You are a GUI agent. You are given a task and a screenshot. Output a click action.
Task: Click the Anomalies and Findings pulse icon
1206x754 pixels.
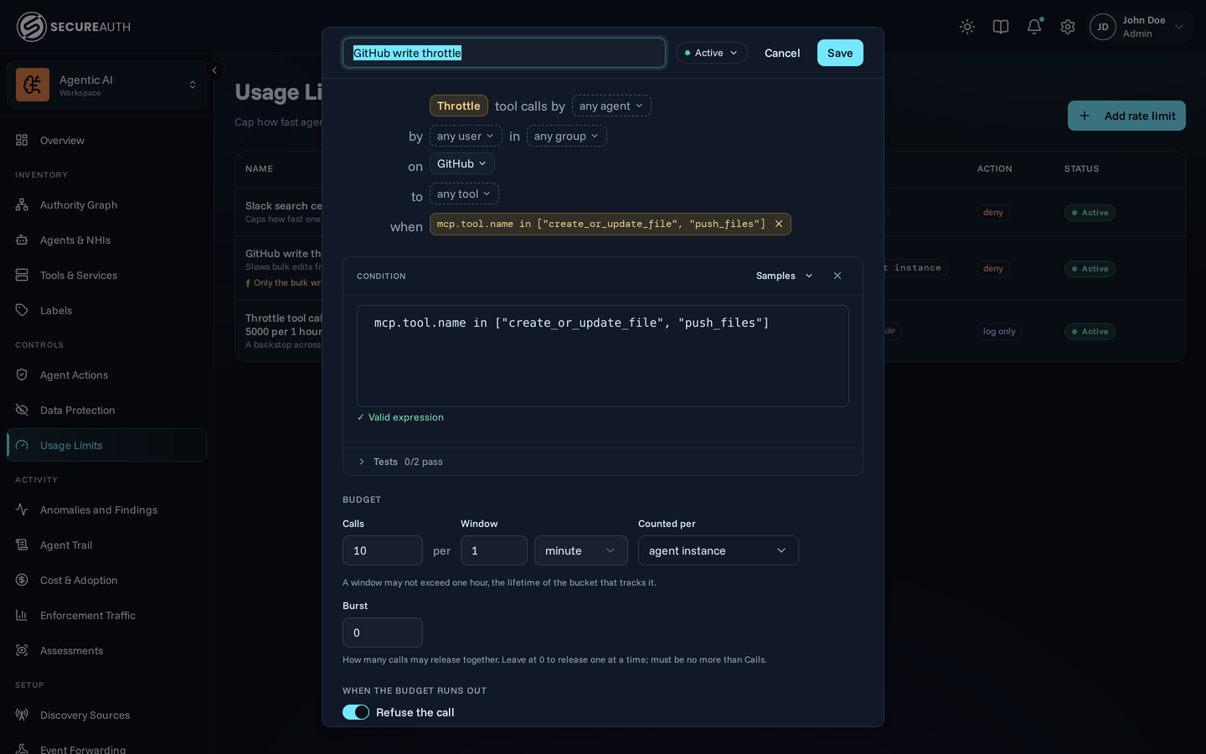point(22,509)
